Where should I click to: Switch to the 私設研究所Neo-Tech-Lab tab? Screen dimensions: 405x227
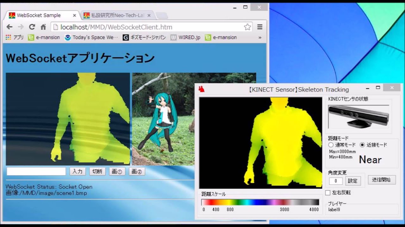[118, 15]
